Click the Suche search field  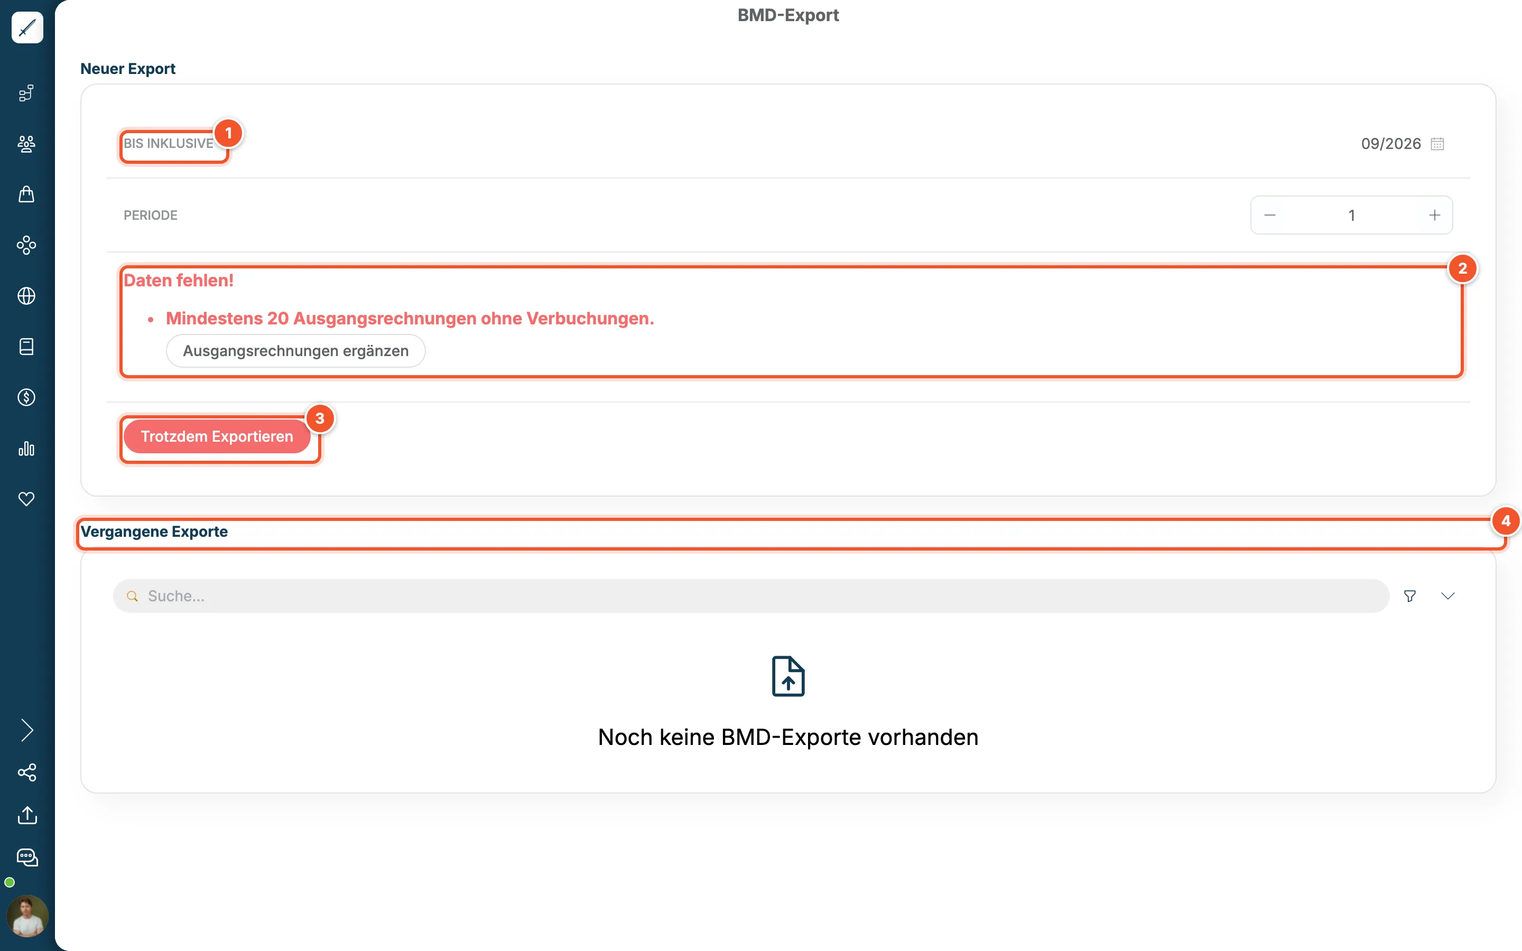pyautogui.click(x=751, y=596)
